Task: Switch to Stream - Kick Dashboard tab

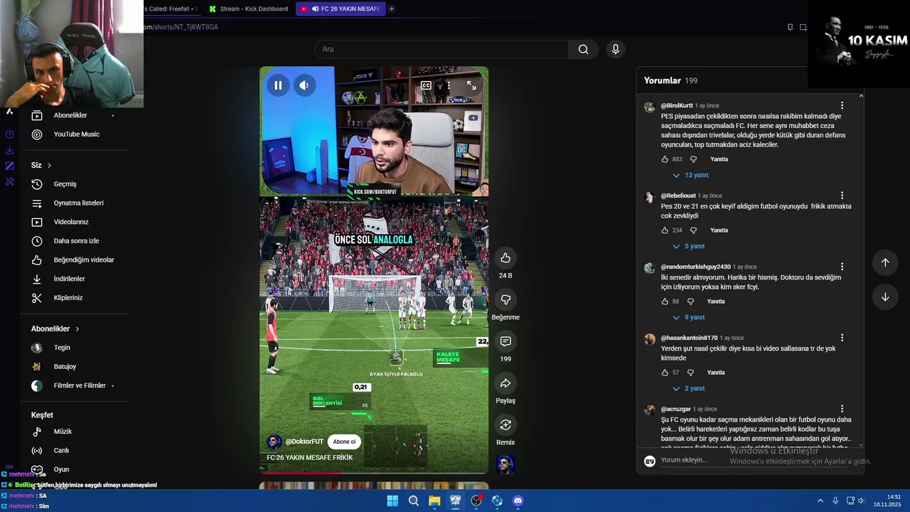Action: coord(249,9)
